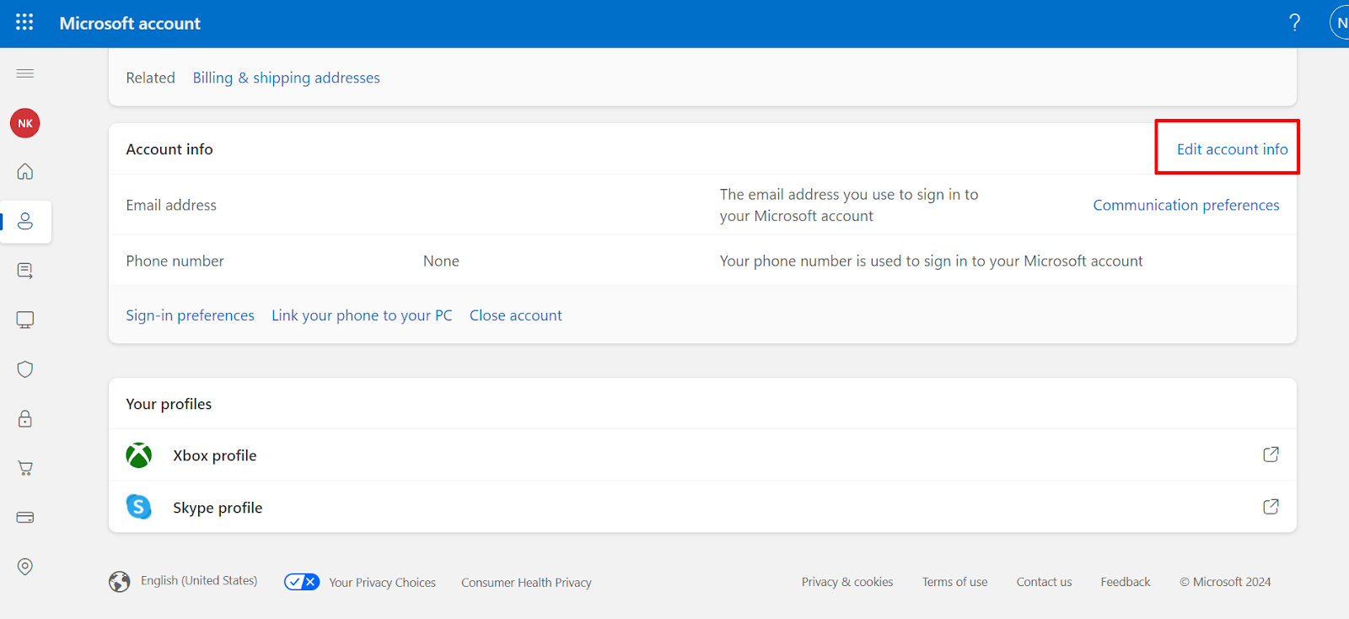Click the Feedback footer link
Viewport: 1349px width, 619px height.
tap(1125, 582)
